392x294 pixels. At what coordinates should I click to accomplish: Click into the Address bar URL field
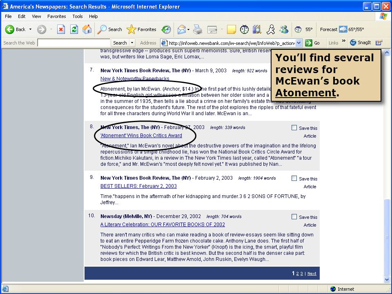pyautogui.click(x=232, y=43)
